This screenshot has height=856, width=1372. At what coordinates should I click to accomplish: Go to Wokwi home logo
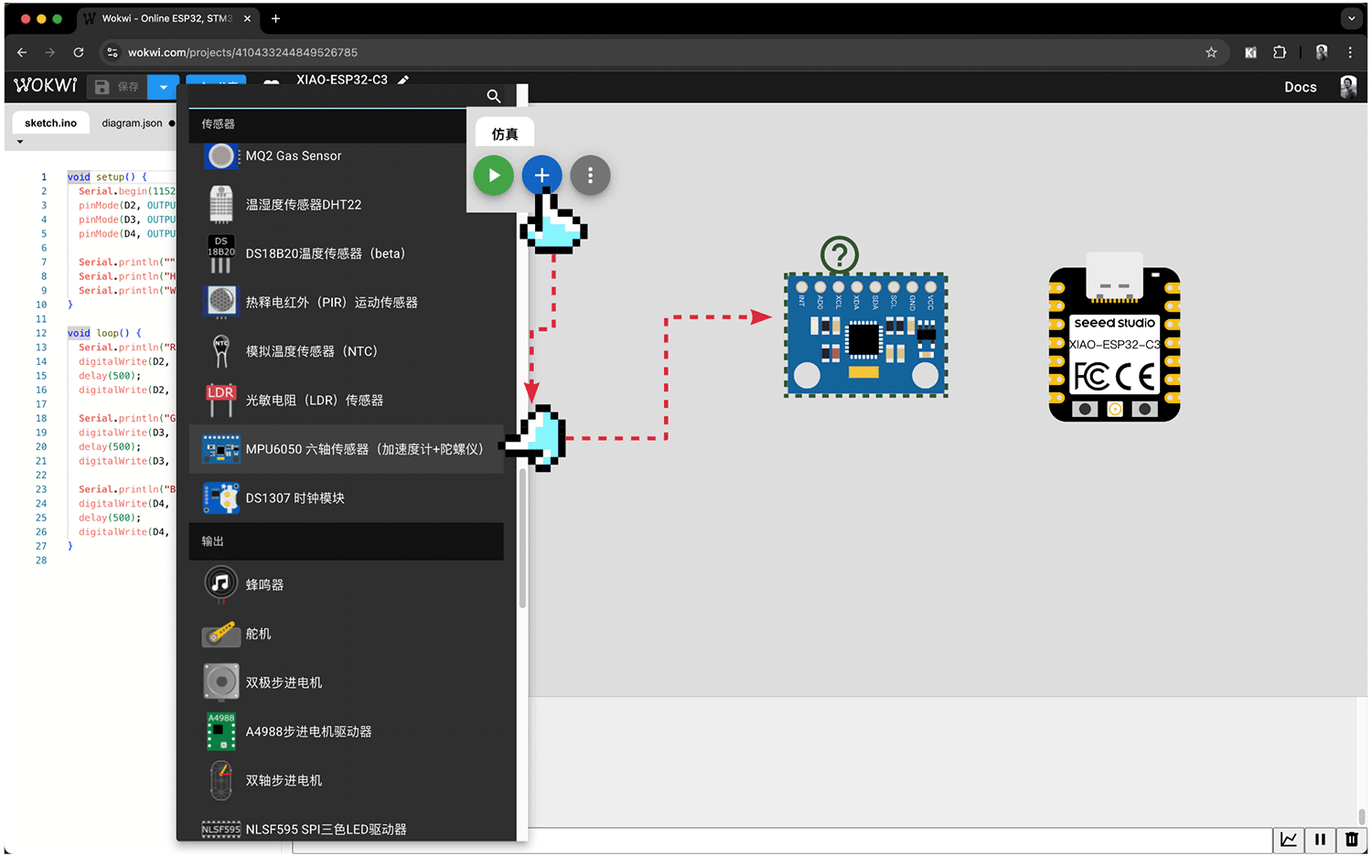tap(45, 85)
